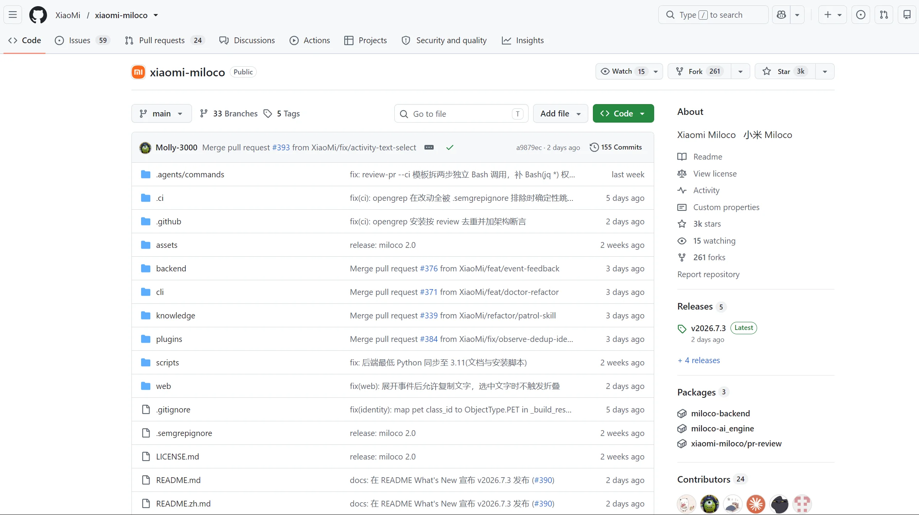Viewport: 919px width, 515px height.
Task: Open the star lists dropdown arrow
Action: [825, 71]
